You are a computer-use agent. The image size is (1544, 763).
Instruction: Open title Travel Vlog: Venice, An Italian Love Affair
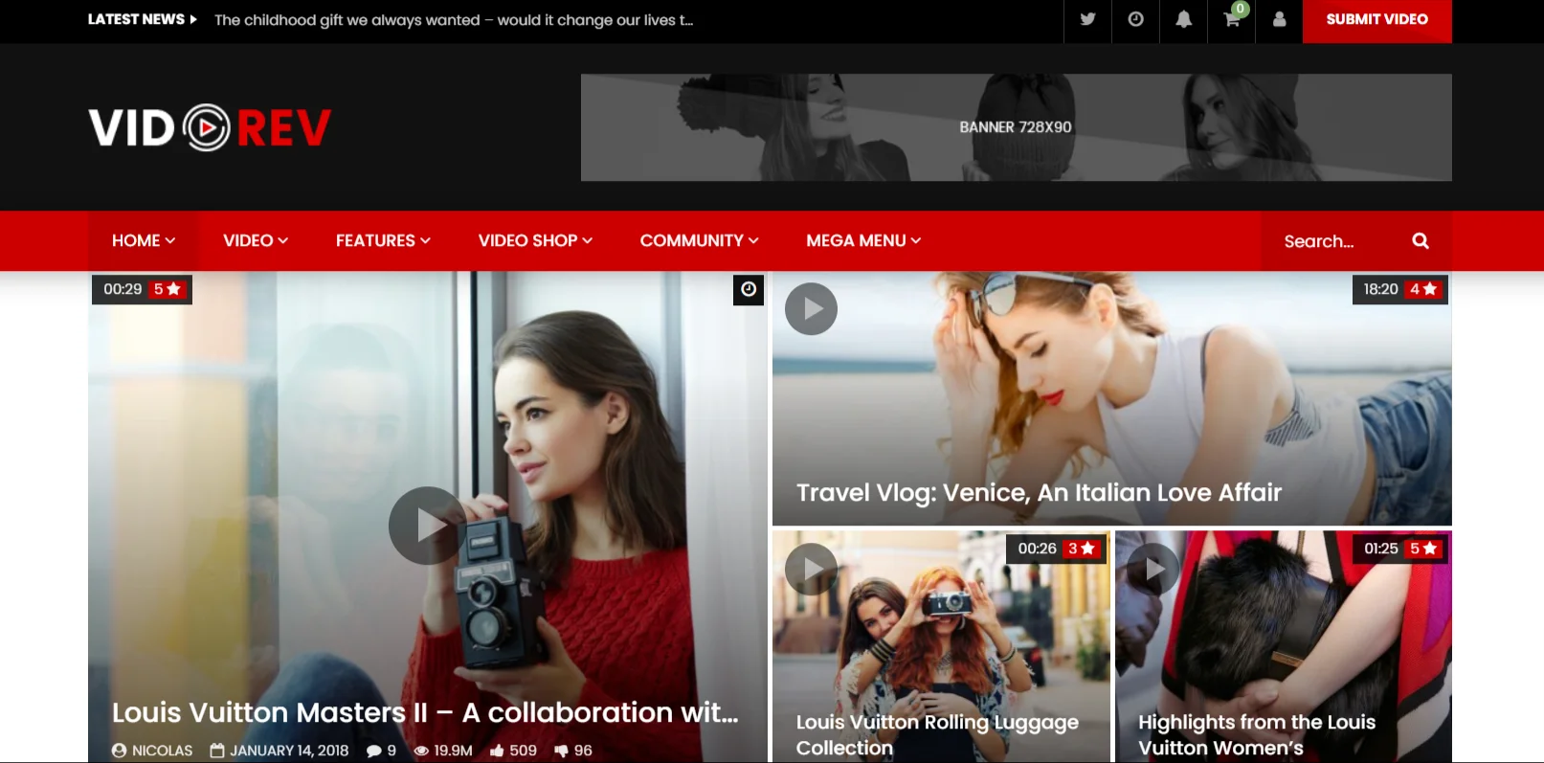pos(1039,492)
